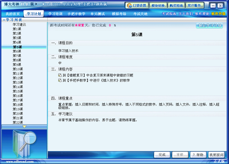229x164 pixels.
Task: Click 我要提问 button
Action: coord(216,155)
